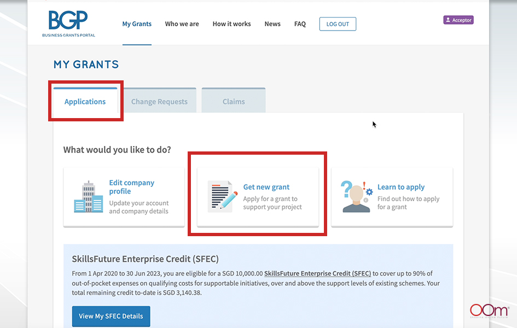This screenshot has width=517, height=328.
Task: Select the Applications tab
Action: [x=85, y=101]
